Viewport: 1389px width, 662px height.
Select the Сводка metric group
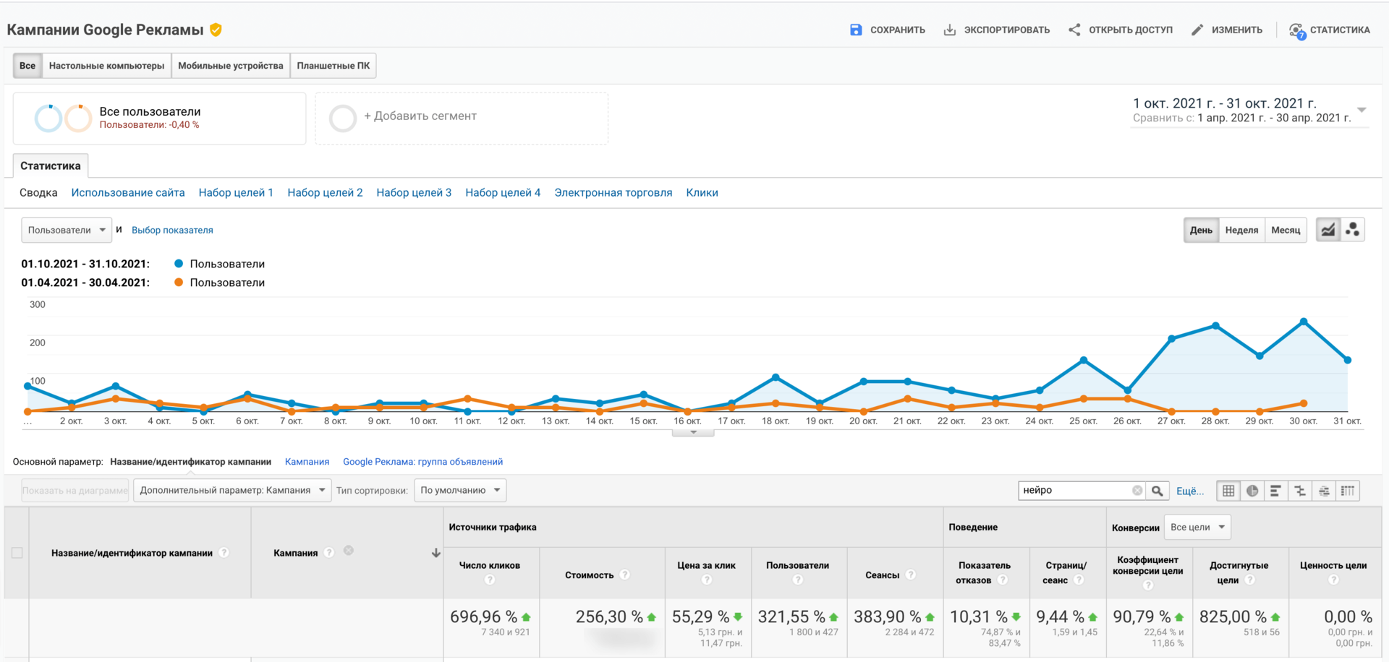38,193
